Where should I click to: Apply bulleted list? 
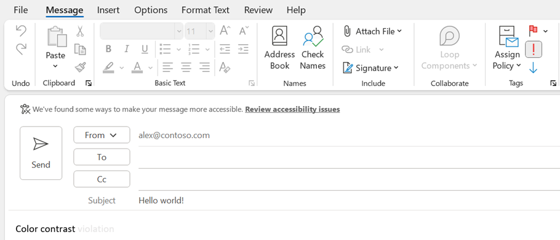166,49
